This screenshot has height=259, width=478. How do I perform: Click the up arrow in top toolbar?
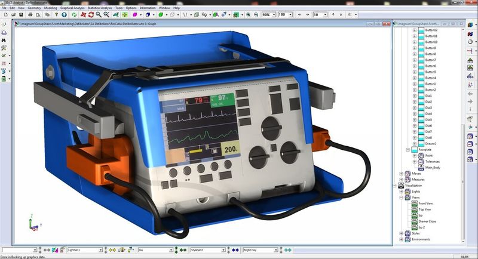333,14
